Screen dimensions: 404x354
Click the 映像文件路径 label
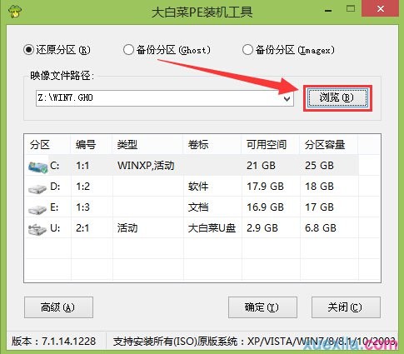point(62,76)
